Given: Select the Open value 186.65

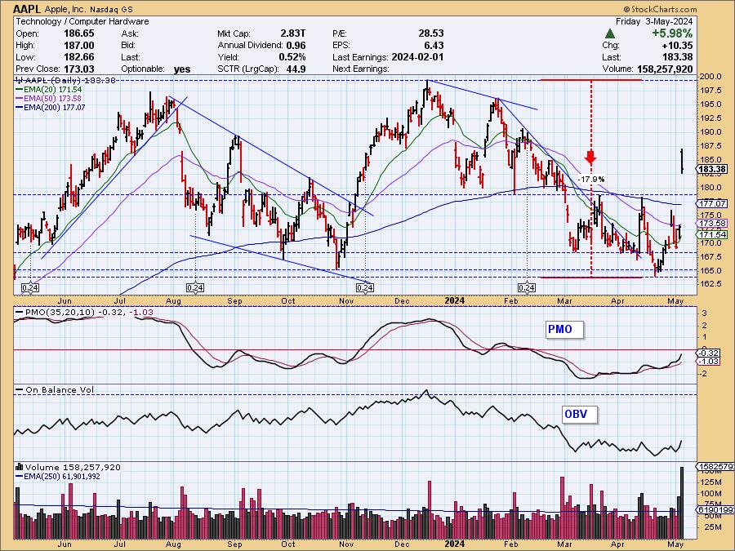Looking at the screenshot, I should click(x=78, y=33).
